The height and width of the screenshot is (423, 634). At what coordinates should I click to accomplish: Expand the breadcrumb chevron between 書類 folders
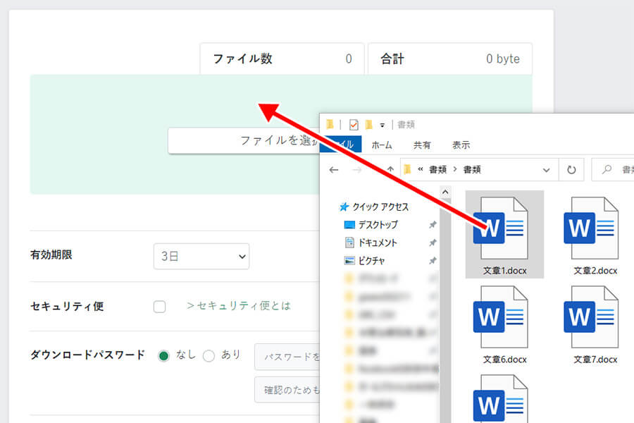tap(455, 169)
